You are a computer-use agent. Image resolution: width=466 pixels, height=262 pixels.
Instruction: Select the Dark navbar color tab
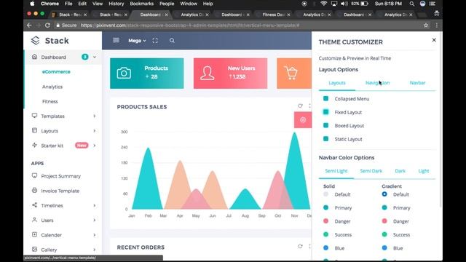[x=400, y=171]
